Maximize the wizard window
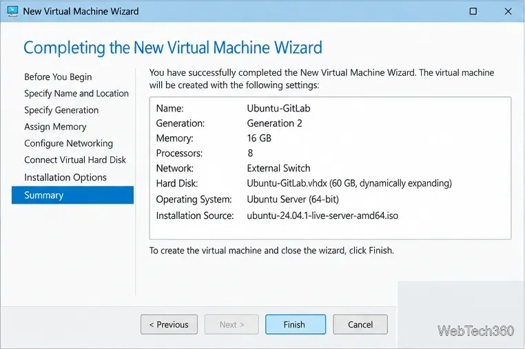This screenshot has width=525, height=349. point(473,12)
